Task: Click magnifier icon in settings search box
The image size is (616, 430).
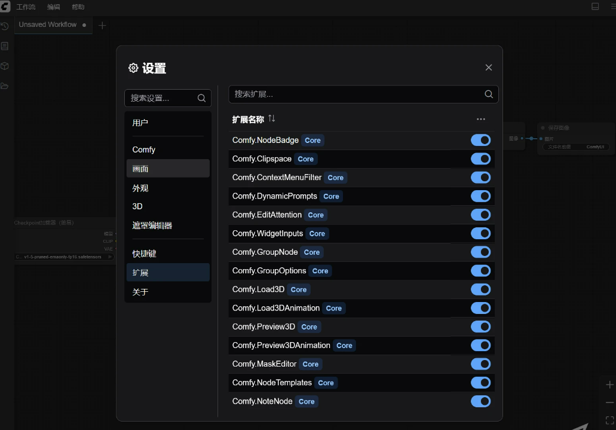Action: (201, 98)
